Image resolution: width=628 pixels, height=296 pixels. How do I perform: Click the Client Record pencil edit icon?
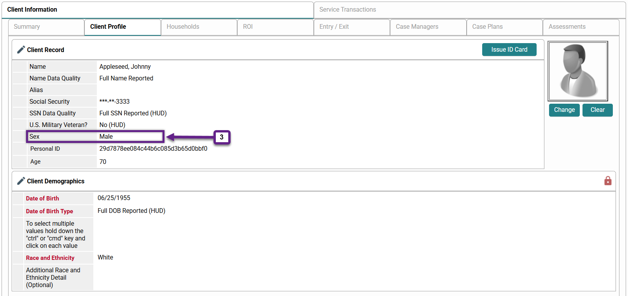pyautogui.click(x=21, y=50)
